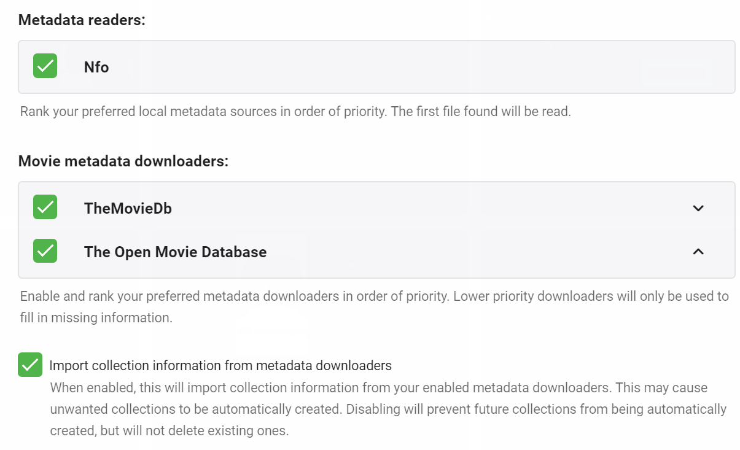The image size is (740, 450).
Task: Disable the TheMovieDb downloader checkbox
Action: click(x=45, y=208)
